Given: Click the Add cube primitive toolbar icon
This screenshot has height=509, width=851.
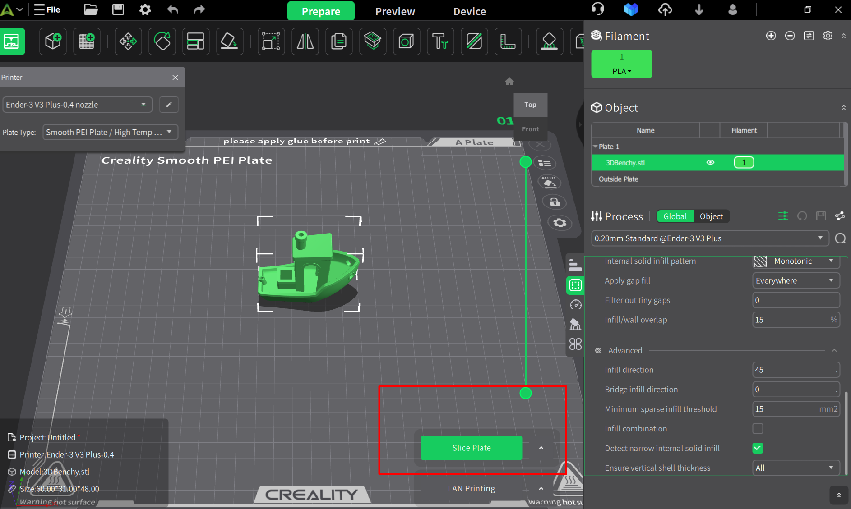Looking at the screenshot, I should coord(53,41).
